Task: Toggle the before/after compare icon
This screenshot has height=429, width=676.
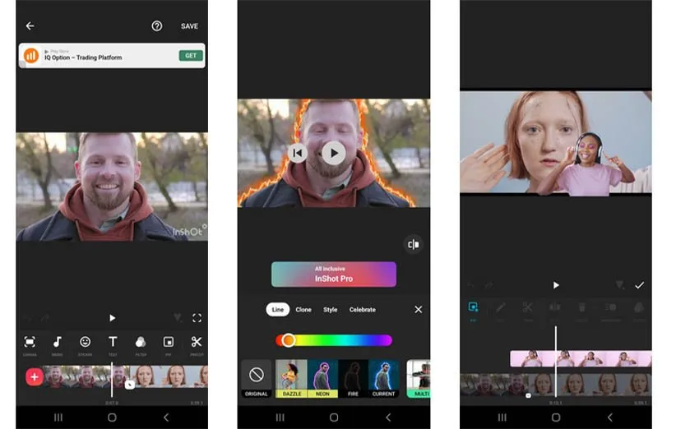Action: click(x=413, y=244)
